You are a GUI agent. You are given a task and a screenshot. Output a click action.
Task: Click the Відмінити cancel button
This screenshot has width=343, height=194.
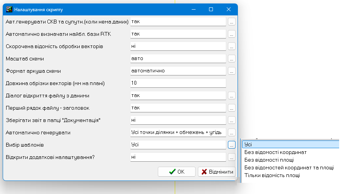(217, 172)
